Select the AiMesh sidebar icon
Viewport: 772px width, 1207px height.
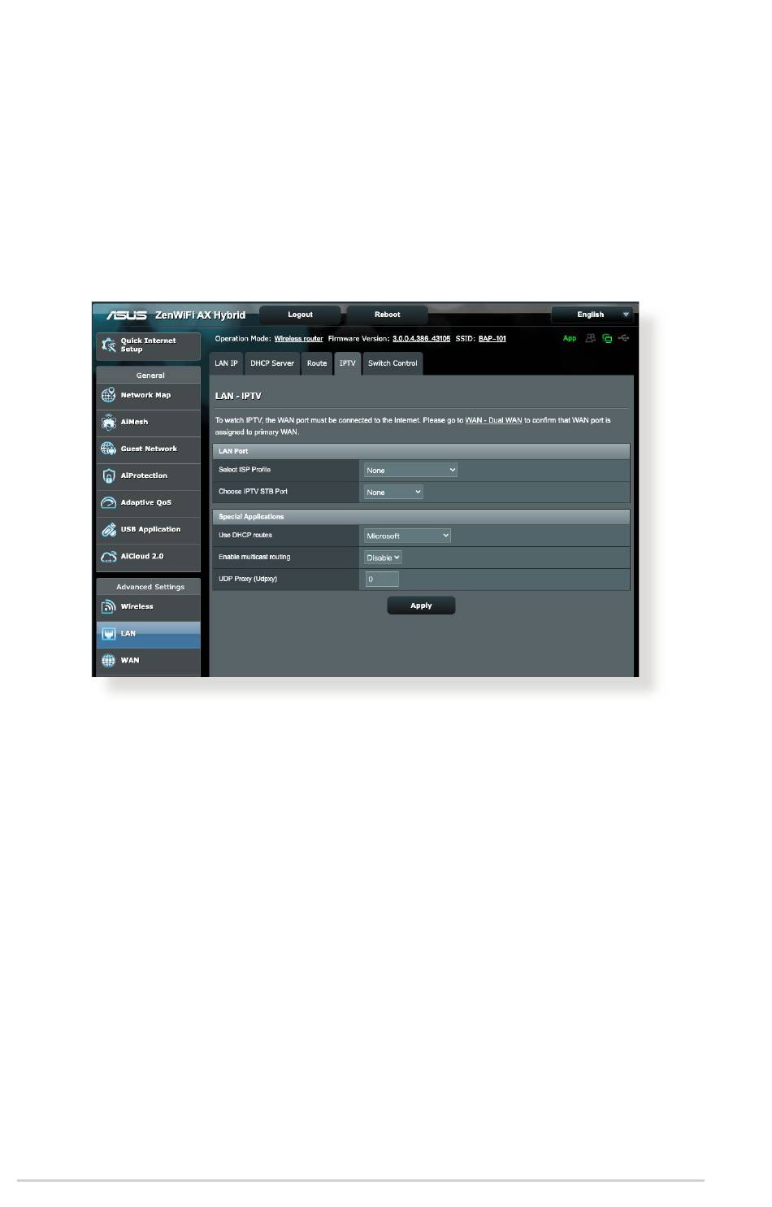(108, 422)
